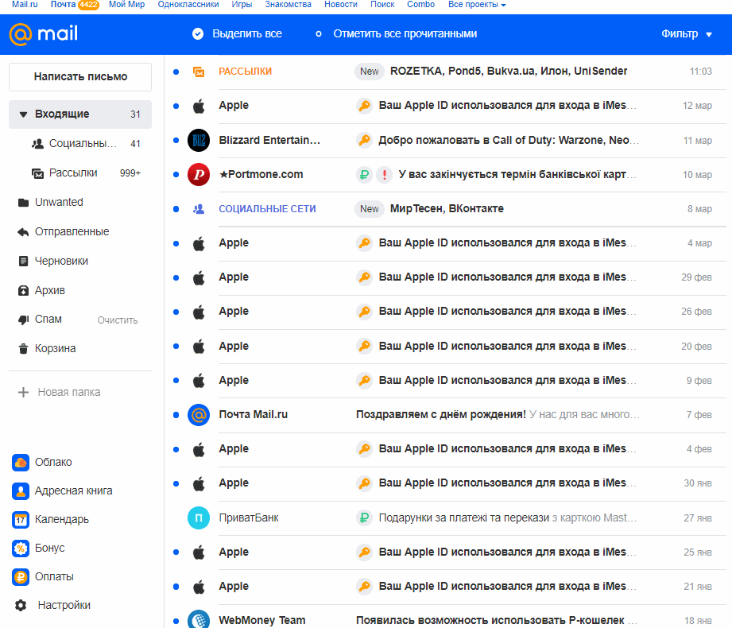
Task: Click key icon on Blizzard email
Action: (x=364, y=140)
